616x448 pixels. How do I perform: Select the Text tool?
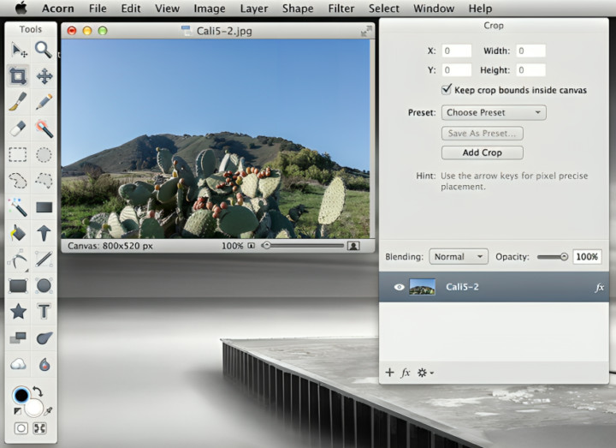[44, 311]
